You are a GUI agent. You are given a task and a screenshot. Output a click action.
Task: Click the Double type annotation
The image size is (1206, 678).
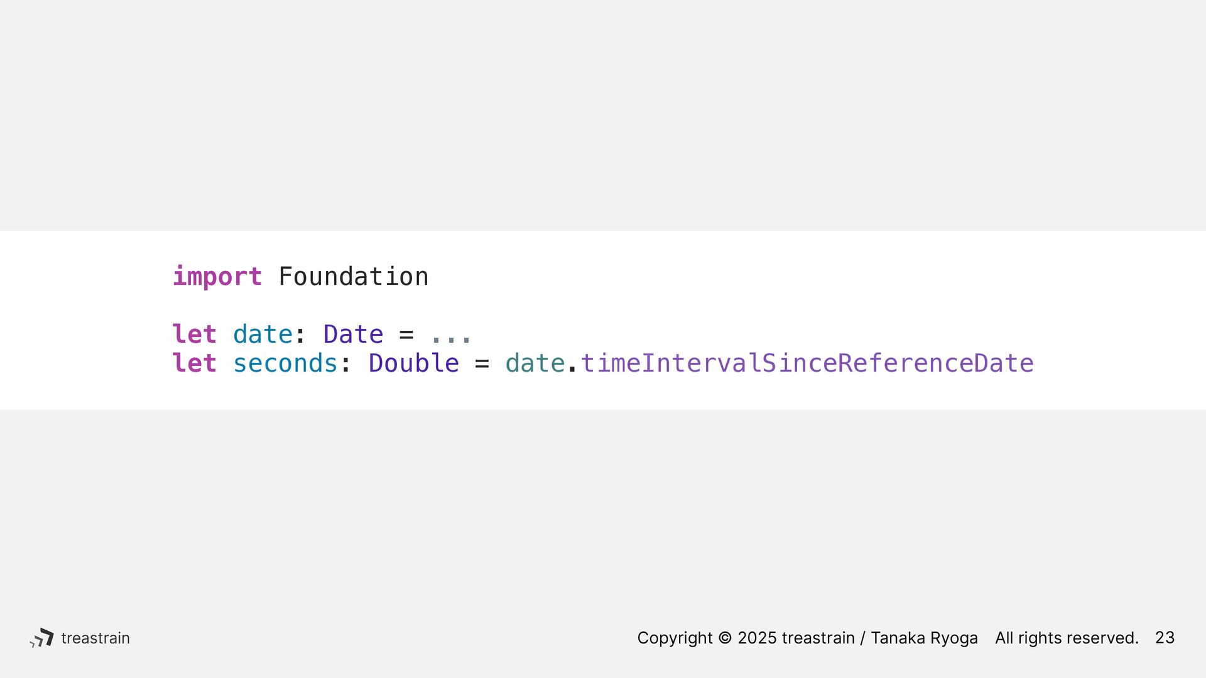pyautogui.click(x=414, y=363)
